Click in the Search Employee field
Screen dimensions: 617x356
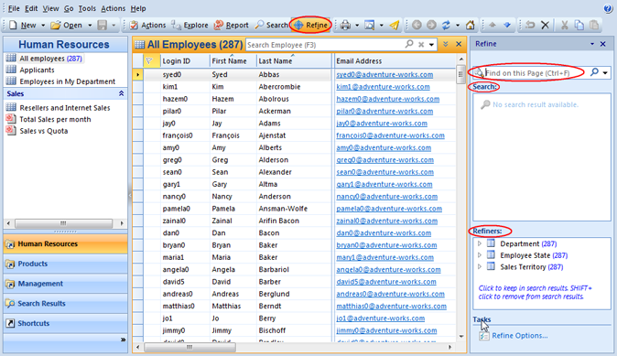point(325,45)
